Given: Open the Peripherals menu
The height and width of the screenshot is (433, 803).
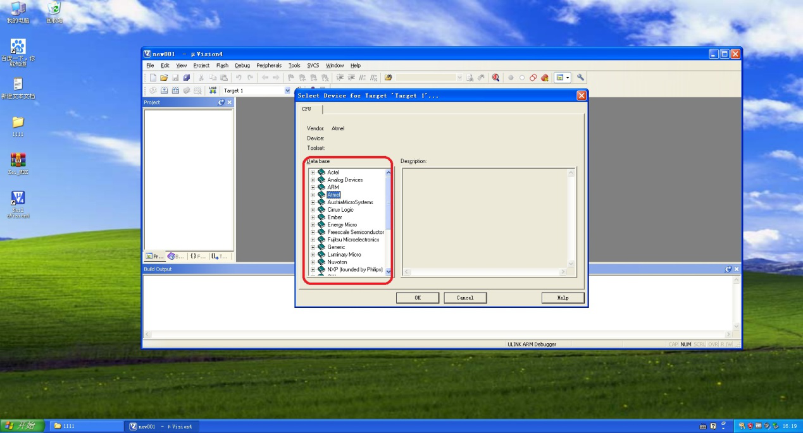Looking at the screenshot, I should [x=269, y=65].
